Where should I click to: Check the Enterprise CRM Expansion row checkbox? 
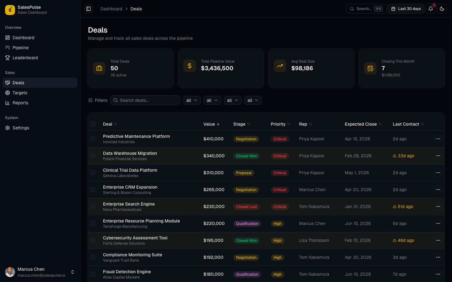pyautogui.click(x=93, y=190)
